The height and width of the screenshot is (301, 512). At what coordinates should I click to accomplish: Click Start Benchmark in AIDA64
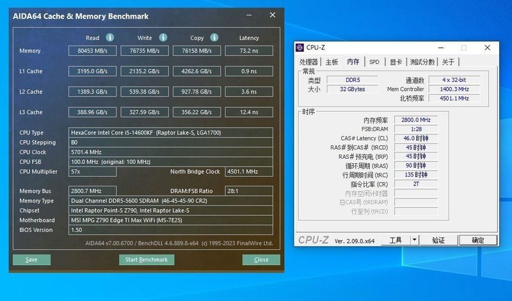pyautogui.click(x=147, y=260)
